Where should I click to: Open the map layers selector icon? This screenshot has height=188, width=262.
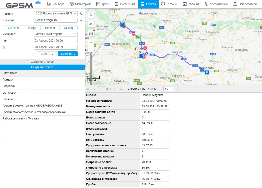point(91,34)
